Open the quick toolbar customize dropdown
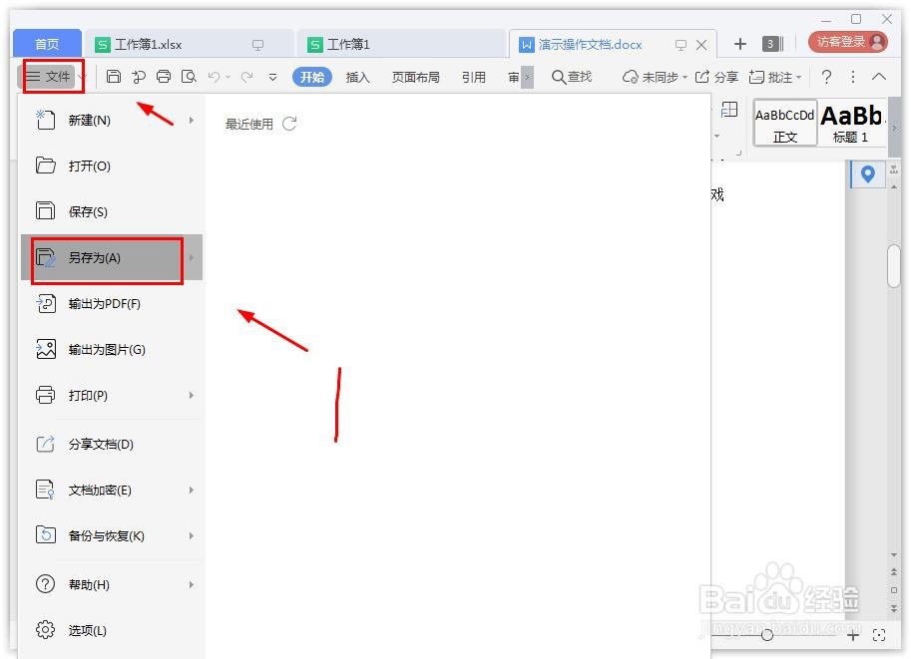 pos(271,76)
